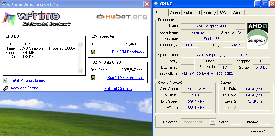This screenshot has height=137, width=275.
Task: Click the L1 Data '64 KBytes' value
Action: 254,89
